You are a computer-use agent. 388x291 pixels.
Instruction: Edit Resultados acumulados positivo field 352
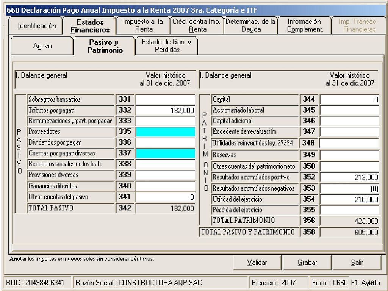[x=349, y=177]
